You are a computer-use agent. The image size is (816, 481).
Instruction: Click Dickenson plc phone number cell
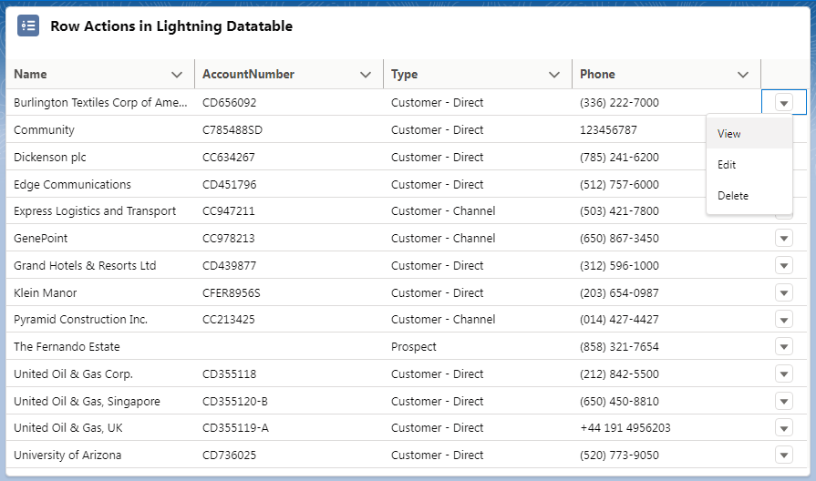point(619,157)
